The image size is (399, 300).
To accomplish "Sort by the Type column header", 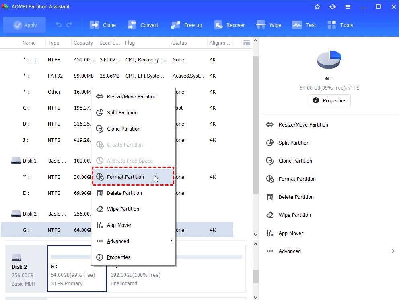I will point(53,43).
